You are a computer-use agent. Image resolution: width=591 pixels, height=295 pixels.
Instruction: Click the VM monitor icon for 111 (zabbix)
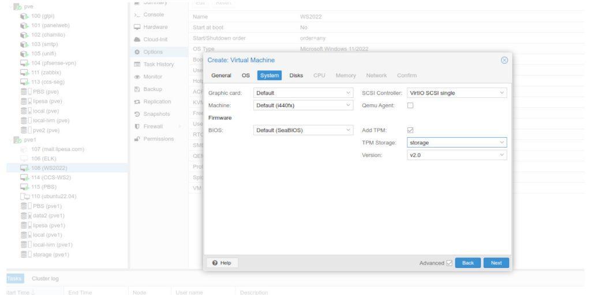(x=24, y=73)
